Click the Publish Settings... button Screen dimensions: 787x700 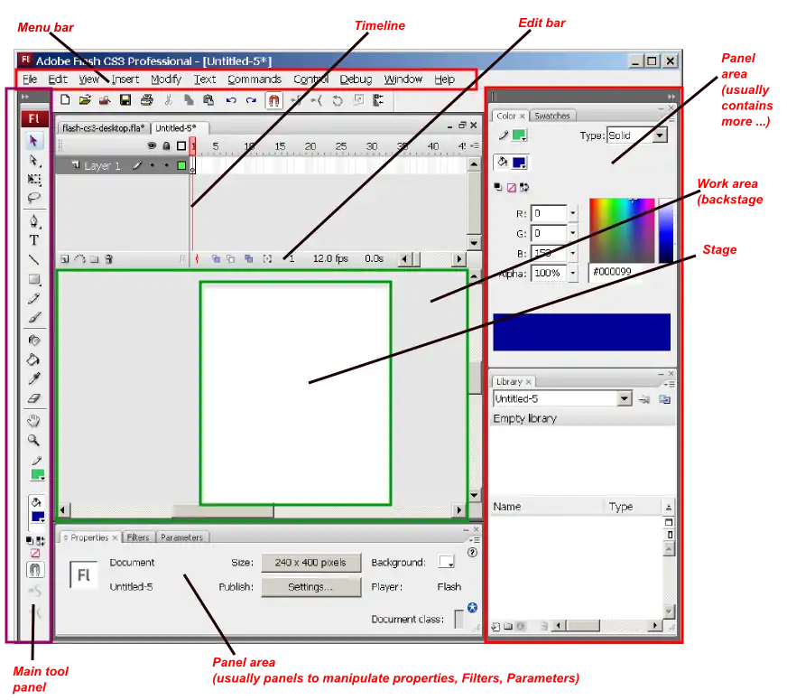[310, 586]
